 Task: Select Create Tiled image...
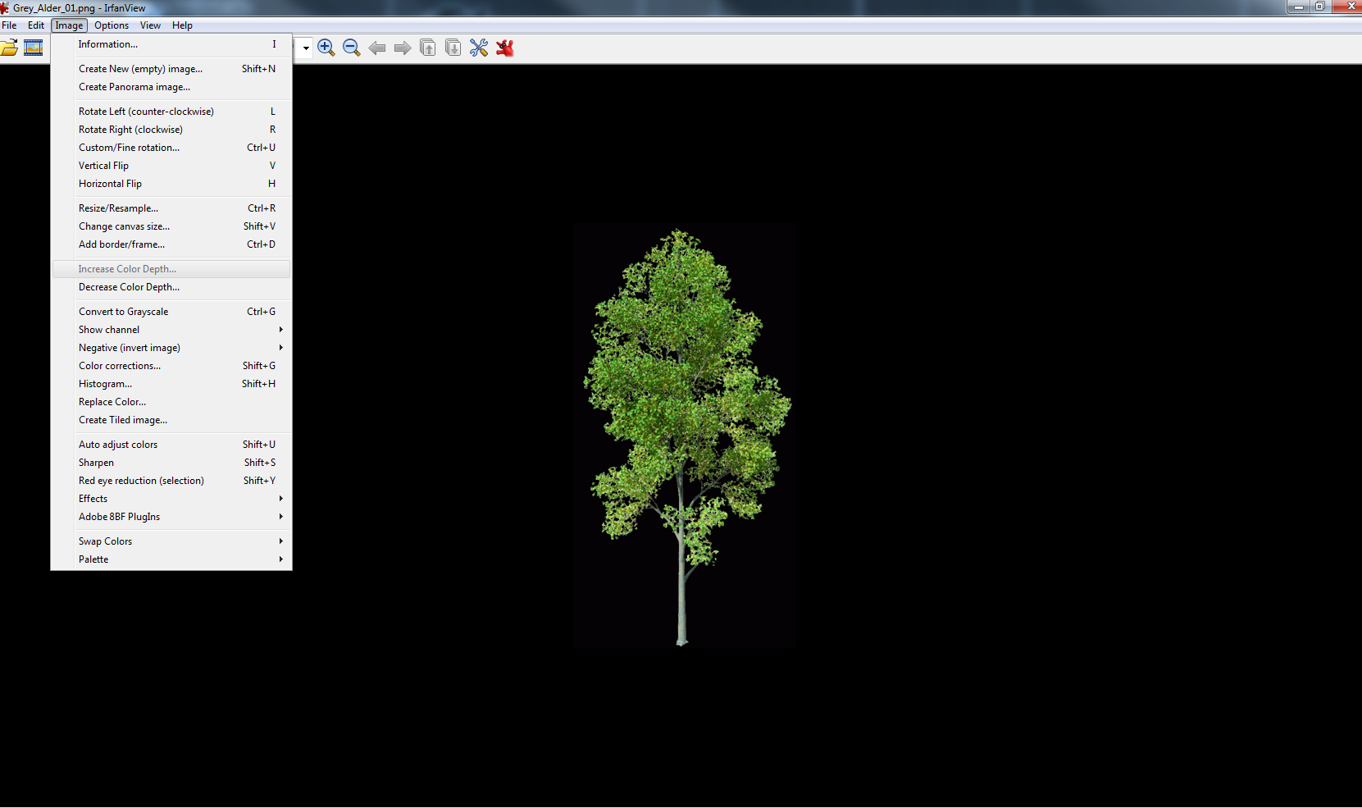point(171,420)
